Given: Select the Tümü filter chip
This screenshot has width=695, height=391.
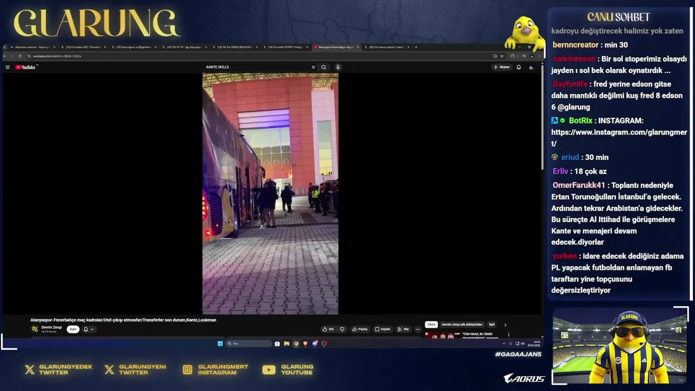Looking at the screenshot, I should pos(431,325).
